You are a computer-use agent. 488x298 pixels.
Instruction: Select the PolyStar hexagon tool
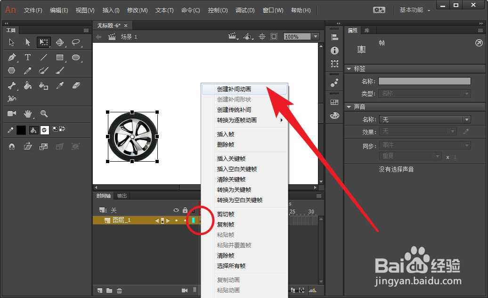click(x=11, y=71)
